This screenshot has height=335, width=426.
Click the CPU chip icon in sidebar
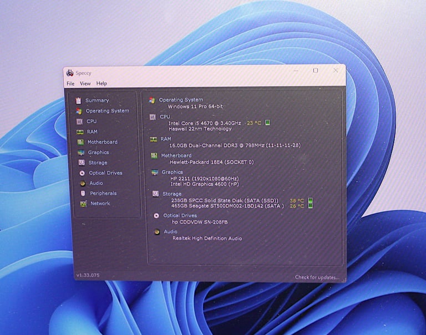(x=79, y=121)
